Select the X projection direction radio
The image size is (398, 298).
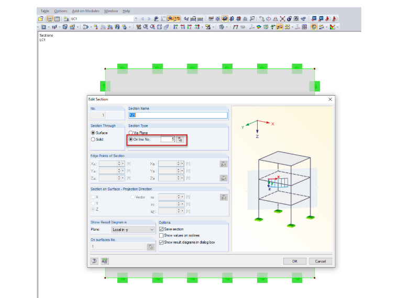(93, 197)
